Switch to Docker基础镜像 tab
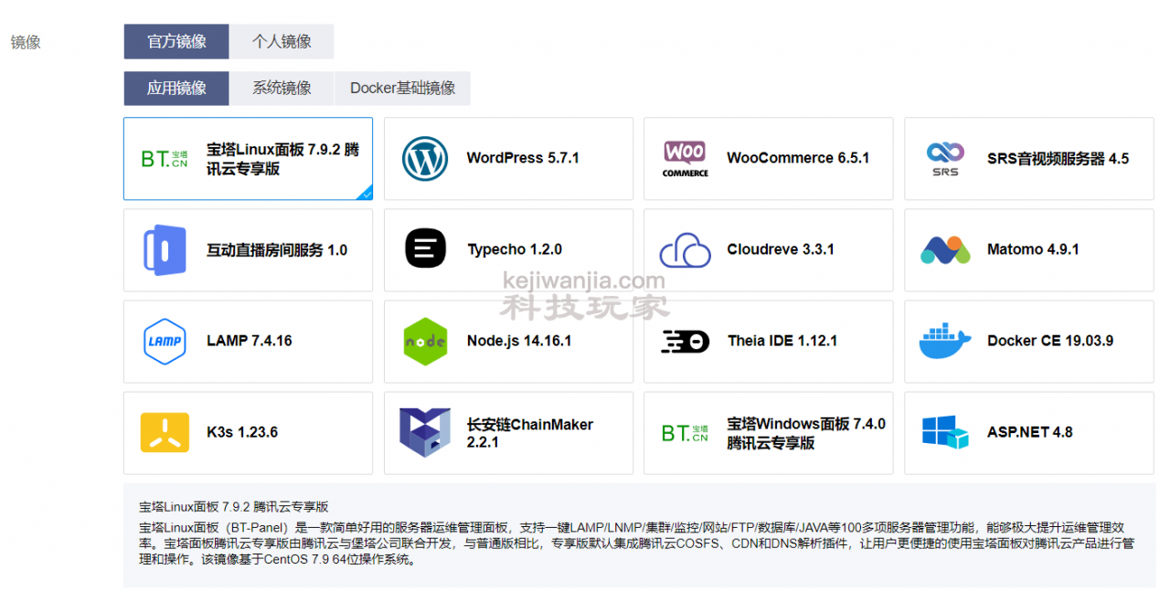 click(x=403, y=89)
